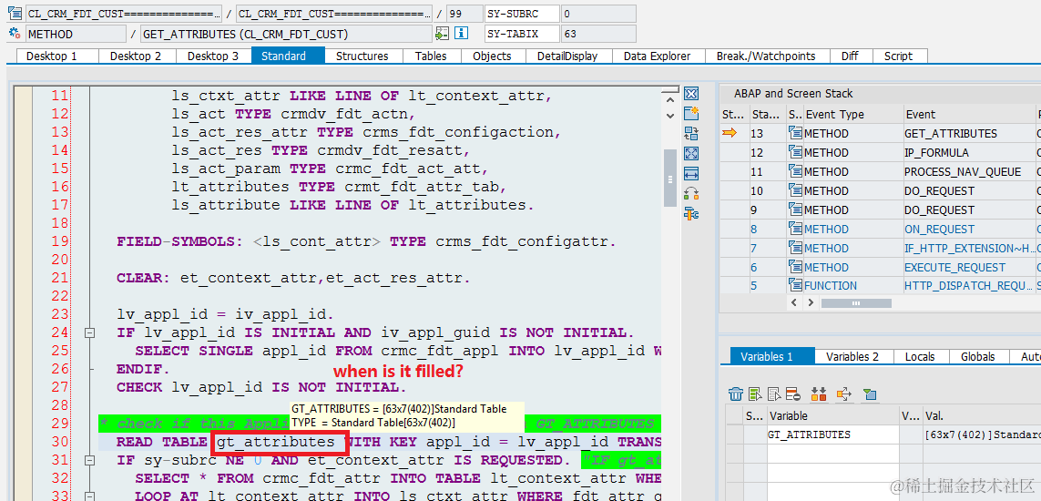Image resolution: width=1041 pixels, height=501 pixels.
Task: Click the GT_ATTRIBUTES variable name cell
Action: point(833,435)
